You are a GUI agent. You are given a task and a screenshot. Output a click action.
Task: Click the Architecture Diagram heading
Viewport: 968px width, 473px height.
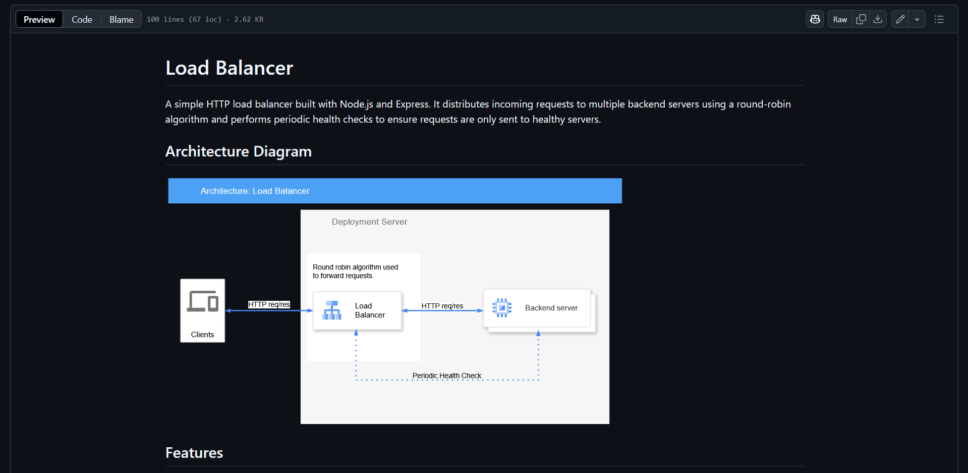click(x=238, y=151)
